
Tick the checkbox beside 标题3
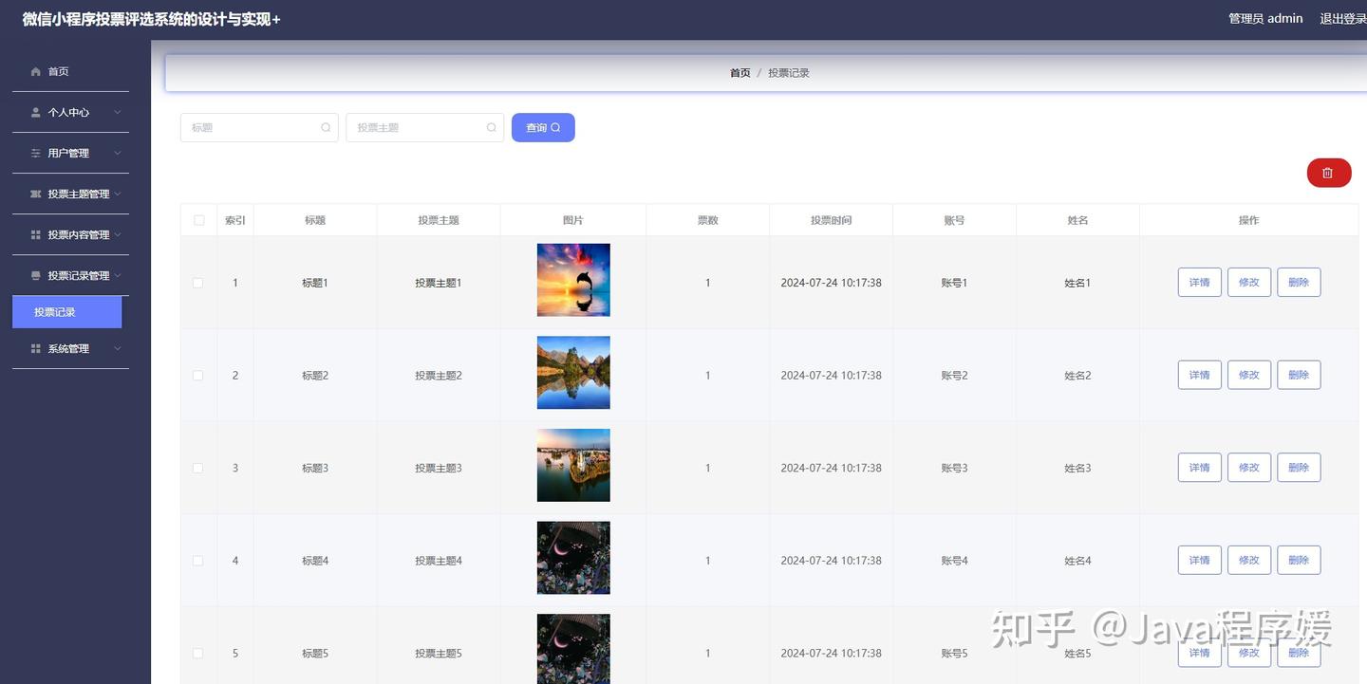(x=197, y=468)
